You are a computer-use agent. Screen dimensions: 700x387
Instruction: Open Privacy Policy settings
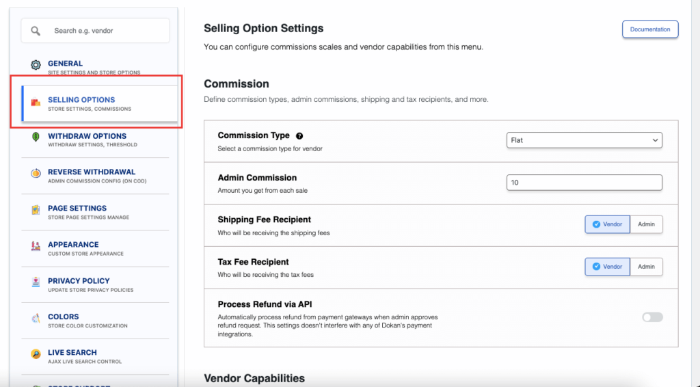(95, 285)
